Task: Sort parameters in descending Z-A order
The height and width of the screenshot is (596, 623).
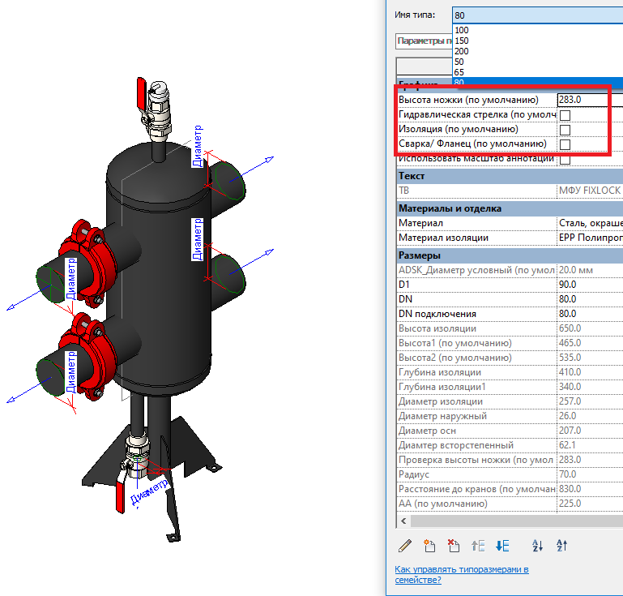Action: (x=561, y=546)
